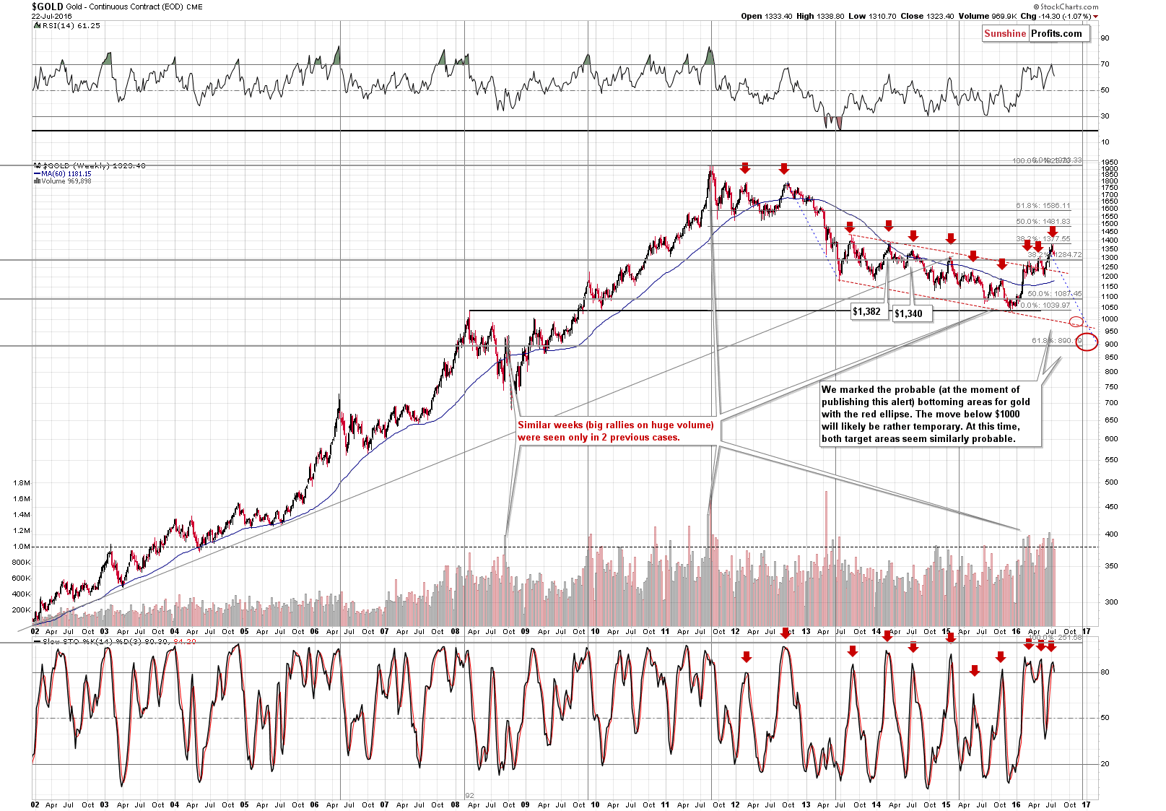This screenshot has height=811, width=1166.
Task: Click the 1950 price axis label
Action: pyautogui.click(x=1110, y=162)
